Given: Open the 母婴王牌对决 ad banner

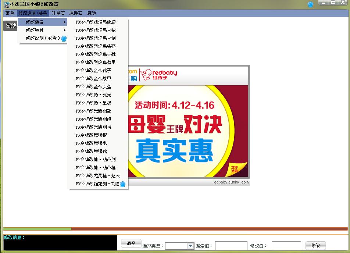Looking at the screenshot, I should click(x=188, y=131).
